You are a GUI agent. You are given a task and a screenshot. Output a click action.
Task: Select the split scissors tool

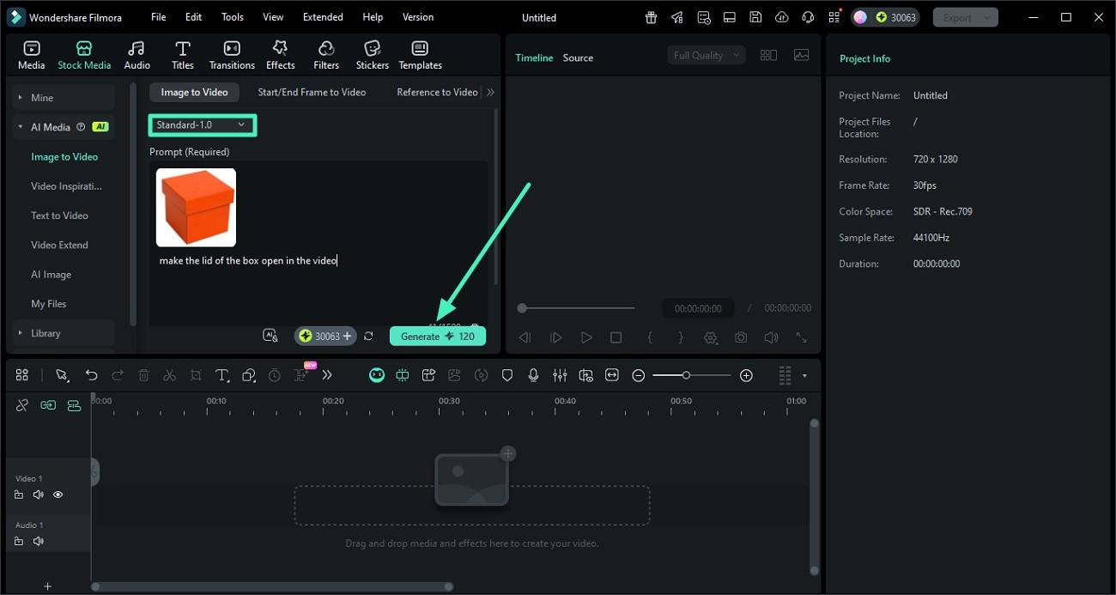coord(169,375)
